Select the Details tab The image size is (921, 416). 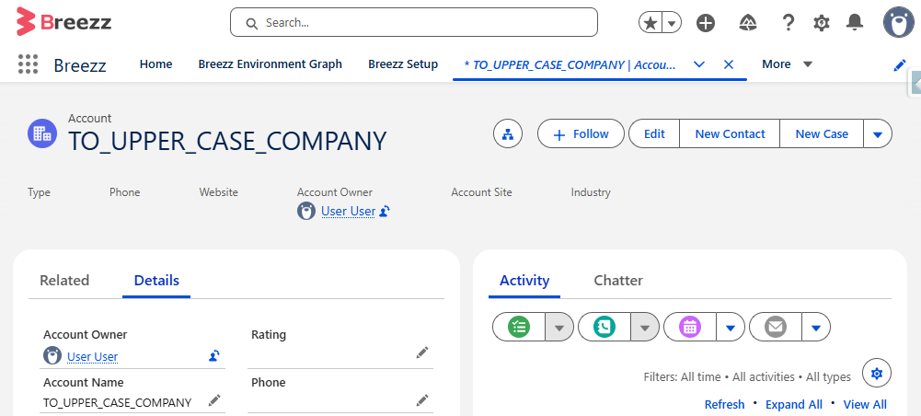click(x=156, y=281)
